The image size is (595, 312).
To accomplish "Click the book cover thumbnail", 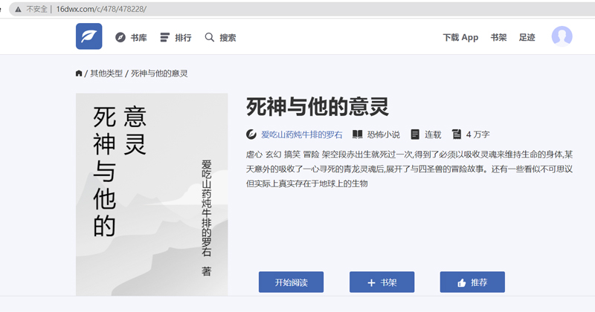I will pyautogui.click(x=152, y=194).
